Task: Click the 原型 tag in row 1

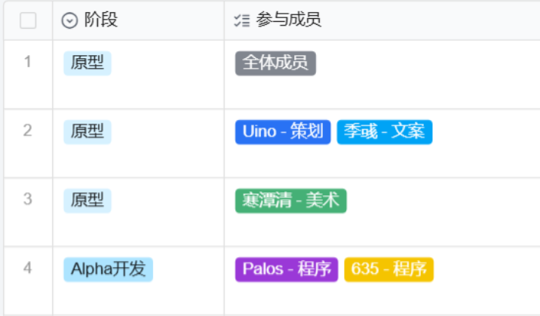Action: 87,63
